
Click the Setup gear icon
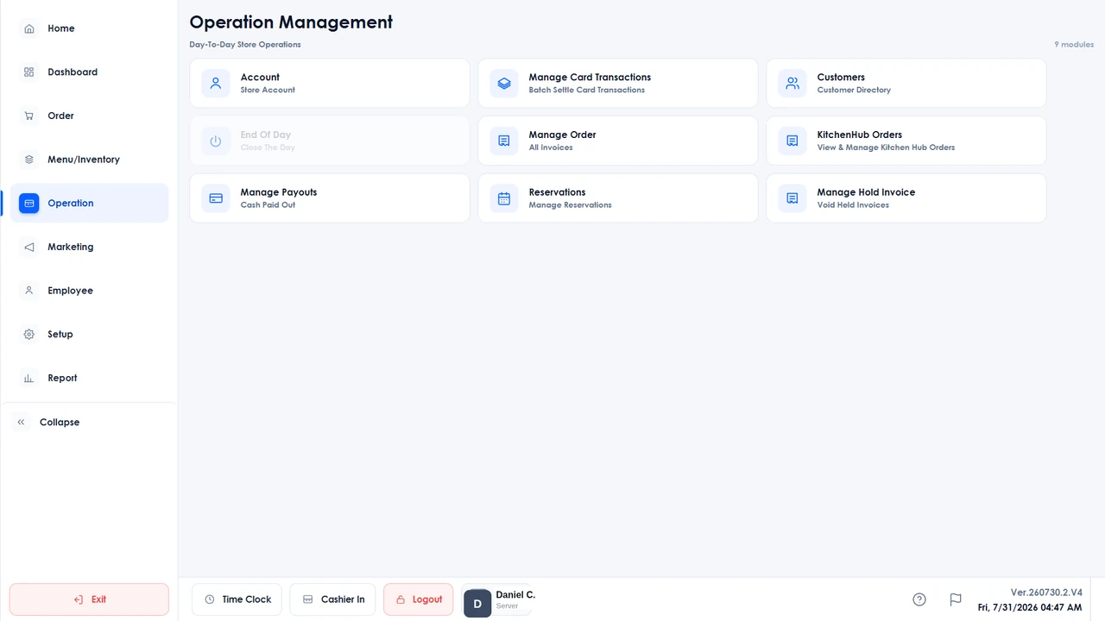click(29, 335)
